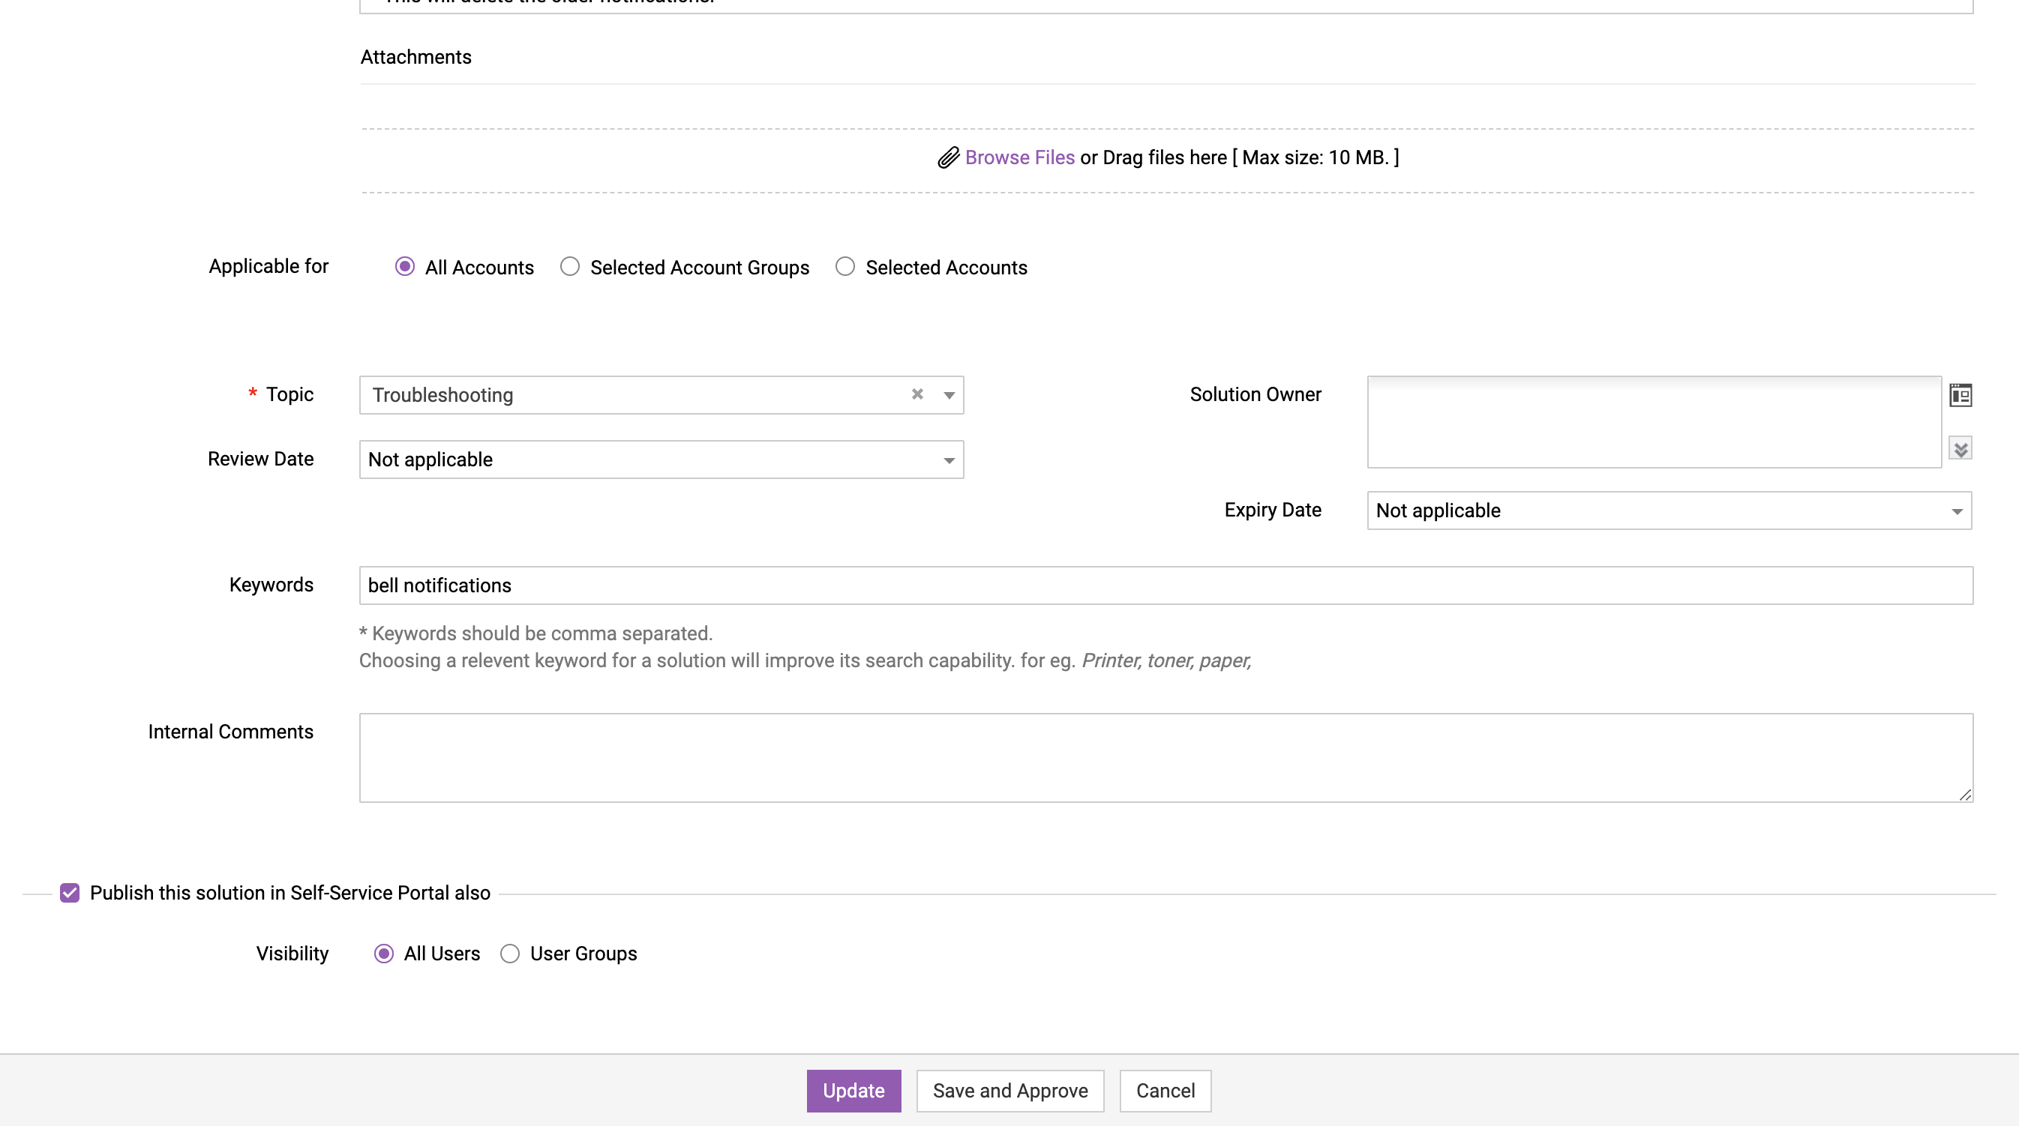Focus the Internal Comments text area

tap(1165, 758)
